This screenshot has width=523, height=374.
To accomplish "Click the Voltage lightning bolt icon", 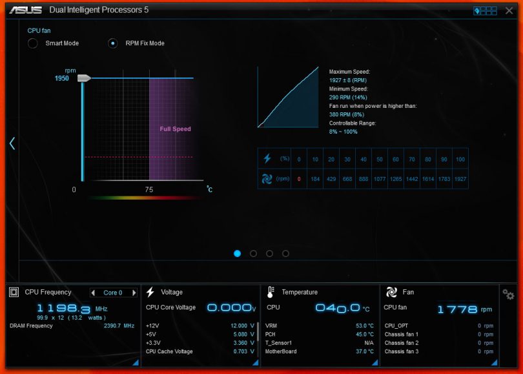I will pos(150,293).
